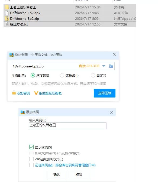Click the 解压方法.txt document icon
The width and height of the screenshot is (158, 182).
point(7,24)
